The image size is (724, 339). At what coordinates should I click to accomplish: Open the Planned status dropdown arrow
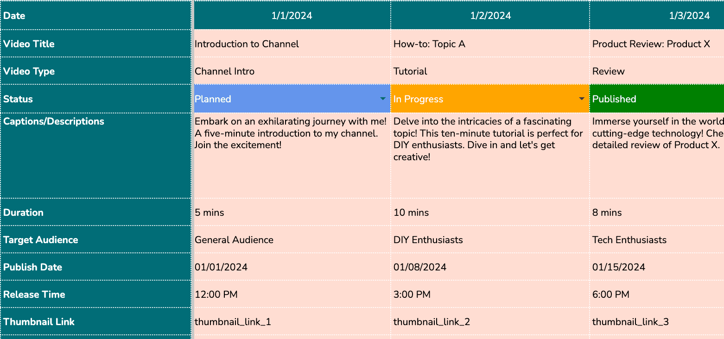(382, 99)
